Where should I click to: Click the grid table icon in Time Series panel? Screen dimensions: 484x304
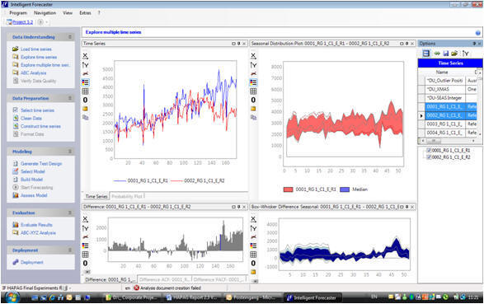coord(86,91)
